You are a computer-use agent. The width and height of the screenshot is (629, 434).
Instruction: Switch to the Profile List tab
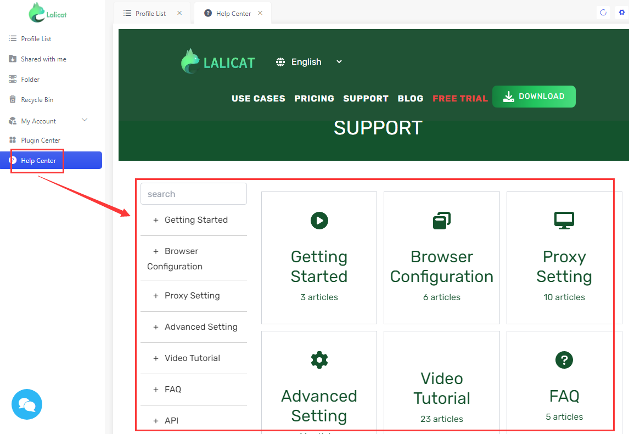[x=151, y=13]
